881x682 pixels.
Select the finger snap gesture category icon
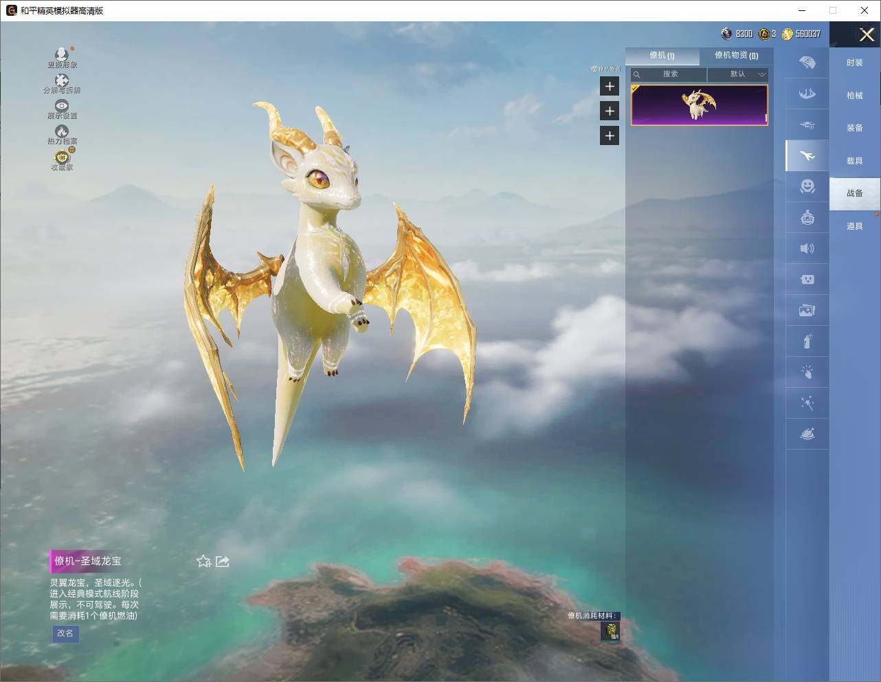click(x=807, y=372)
